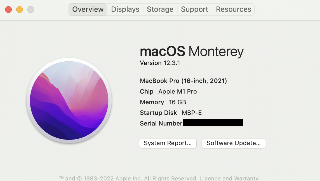Close the About This Mac window

coord(8,10)
